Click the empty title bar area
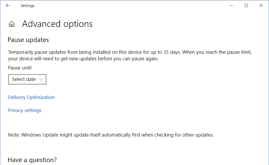Viewport: 269px width, 165px height. [x=130, y=5]
